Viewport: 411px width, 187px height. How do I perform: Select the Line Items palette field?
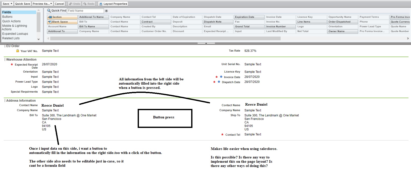(312, 22)
